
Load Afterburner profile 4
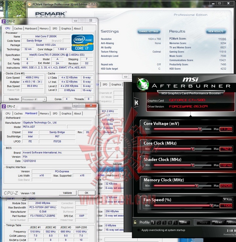(x=170, y=222)
